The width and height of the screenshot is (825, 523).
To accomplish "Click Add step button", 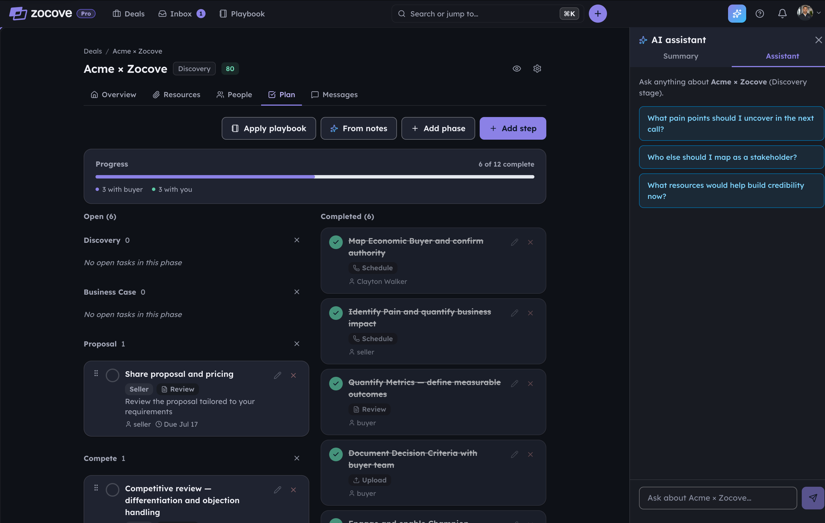I will click(513, 128).
